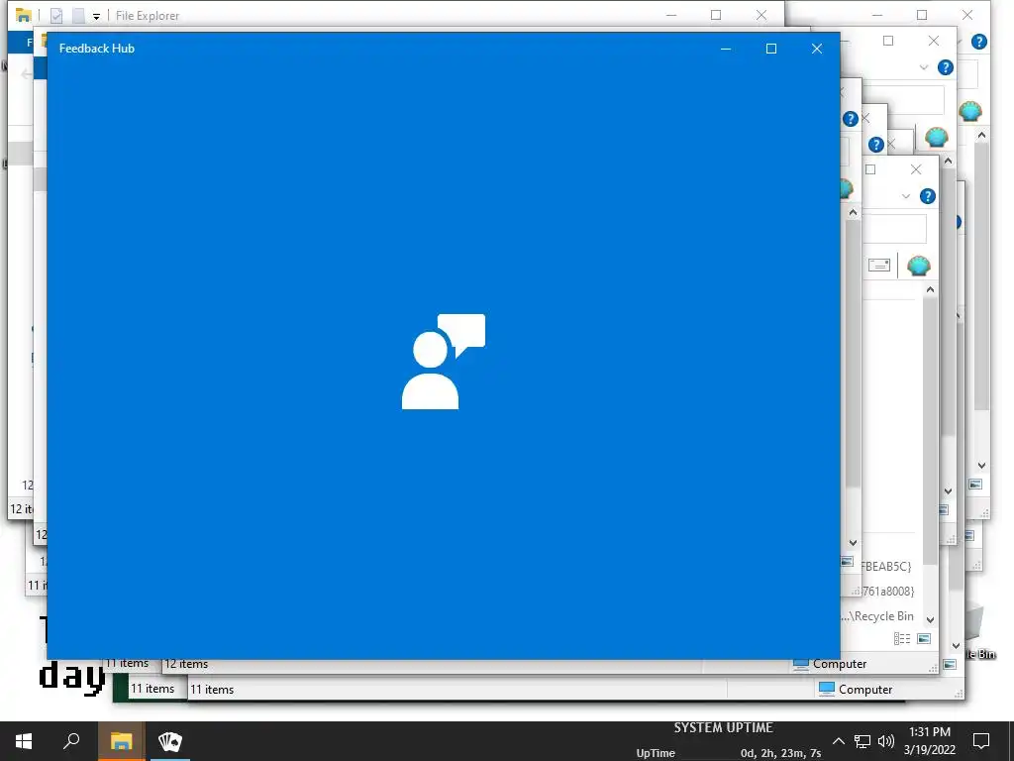This screenshot has height=761, width=1014.
Task: Open the clock showing 1:31 PM
Action: pyautogui.click(x=929, y=741)
